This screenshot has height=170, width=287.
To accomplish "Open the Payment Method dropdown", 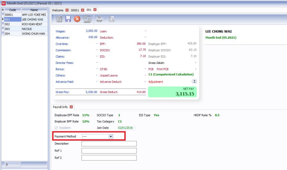I will click(x=111, y=136).
